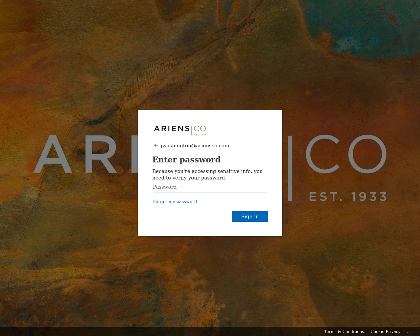Click the blue Sign in button

(250, 217)
